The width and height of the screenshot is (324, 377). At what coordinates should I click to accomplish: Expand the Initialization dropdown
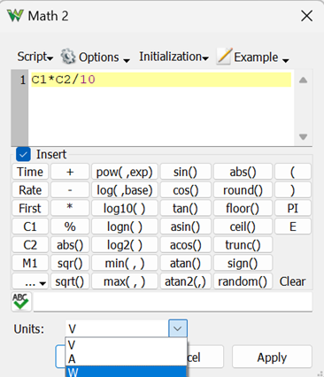(174, 57)
